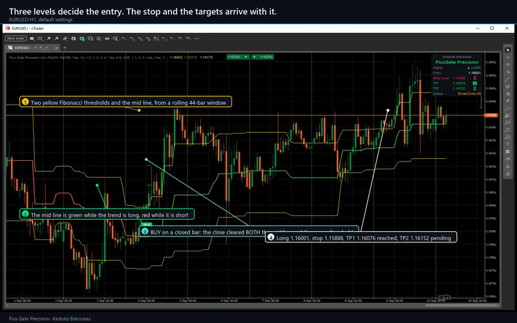517x323 pixels.
Task: Select the crosshair tool in drawing sidebar
Action: (508, 57)
